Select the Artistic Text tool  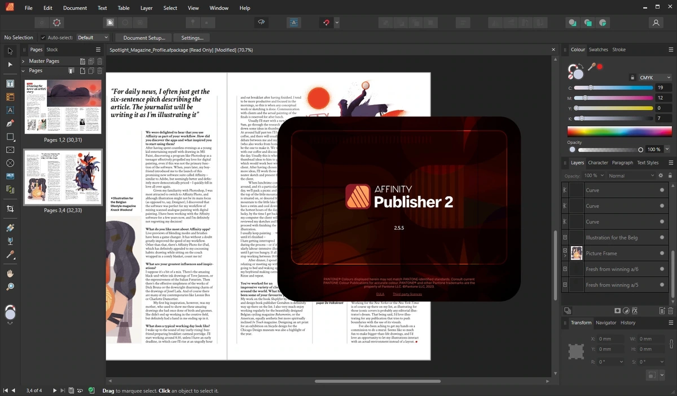(x=10, y=110)
